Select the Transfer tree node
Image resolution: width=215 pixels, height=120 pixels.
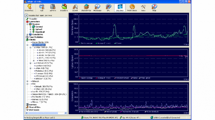click(x=33, y=19)
